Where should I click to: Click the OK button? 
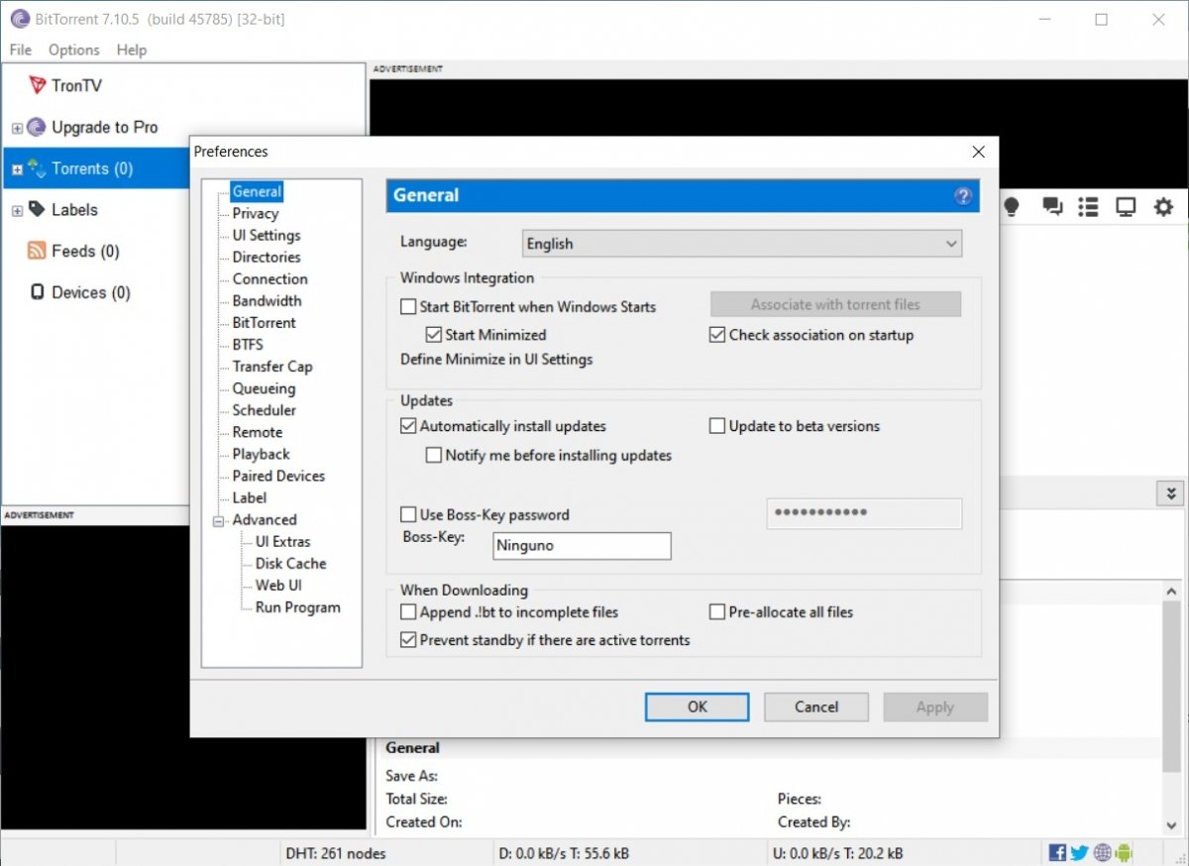(x=698, y=706)
